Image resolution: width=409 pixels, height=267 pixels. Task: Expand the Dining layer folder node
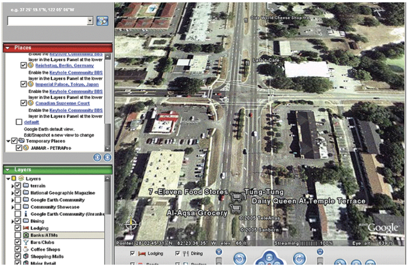12,221
